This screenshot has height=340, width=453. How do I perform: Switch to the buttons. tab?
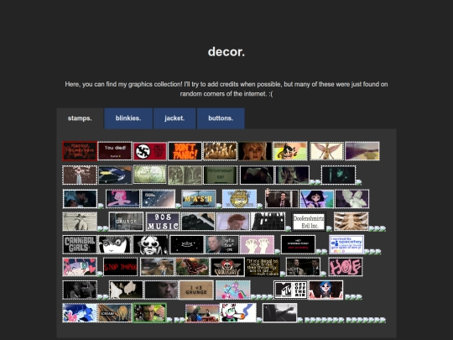(x=221, y=118)
